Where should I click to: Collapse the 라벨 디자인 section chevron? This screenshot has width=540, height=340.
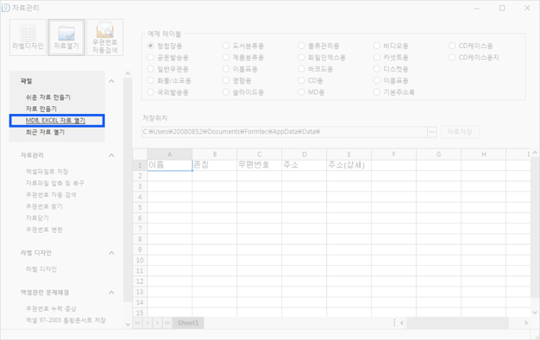tap(111, 252)
